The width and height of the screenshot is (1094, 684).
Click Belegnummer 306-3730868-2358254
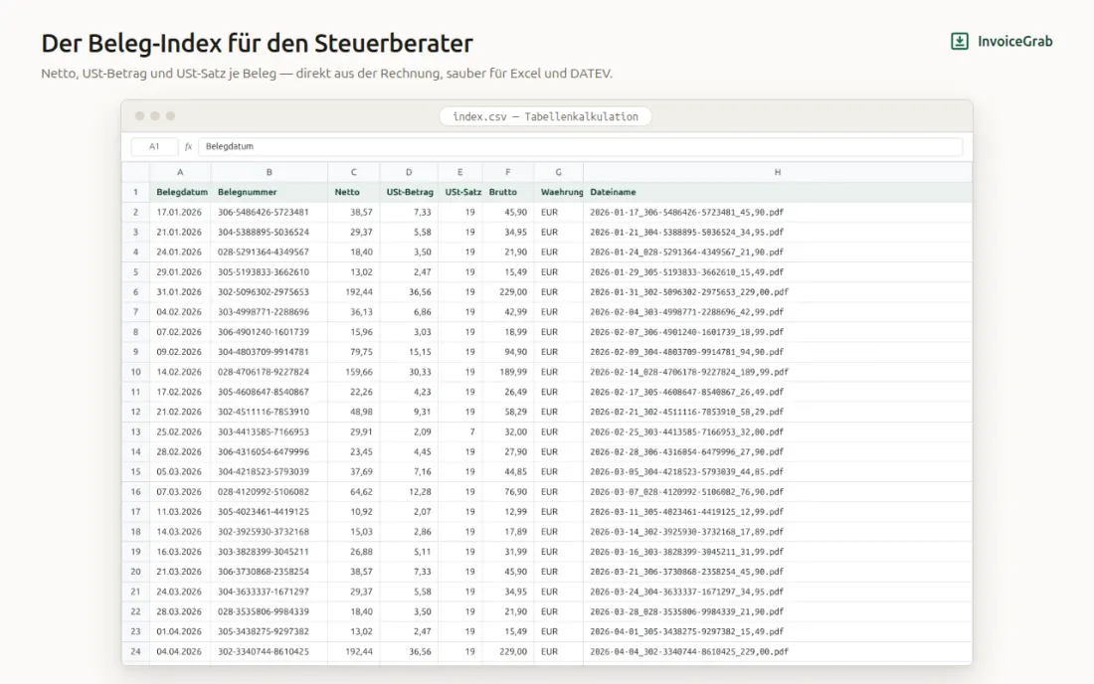point(270,572)
